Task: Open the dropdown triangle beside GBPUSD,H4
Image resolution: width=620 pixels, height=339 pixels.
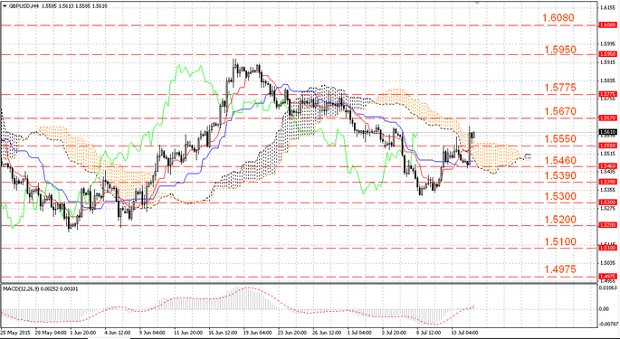Action: pyautogui.click(x=5, y=6)
